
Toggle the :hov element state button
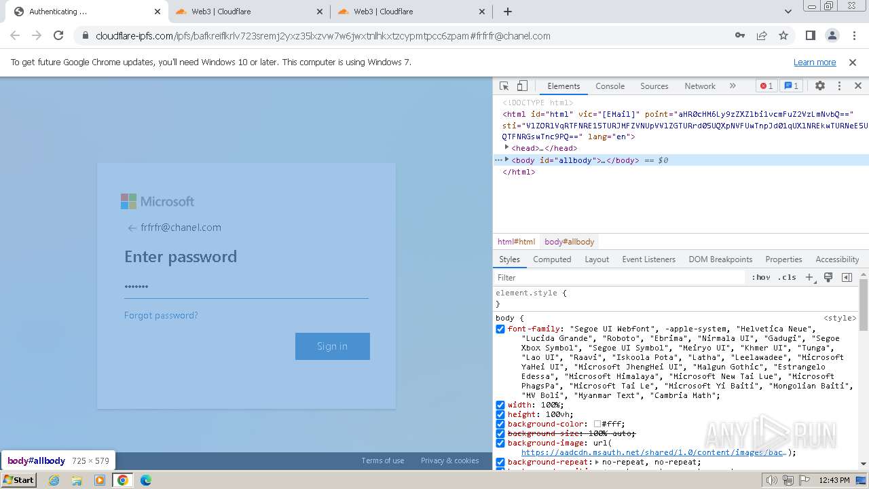pos(760,277)
